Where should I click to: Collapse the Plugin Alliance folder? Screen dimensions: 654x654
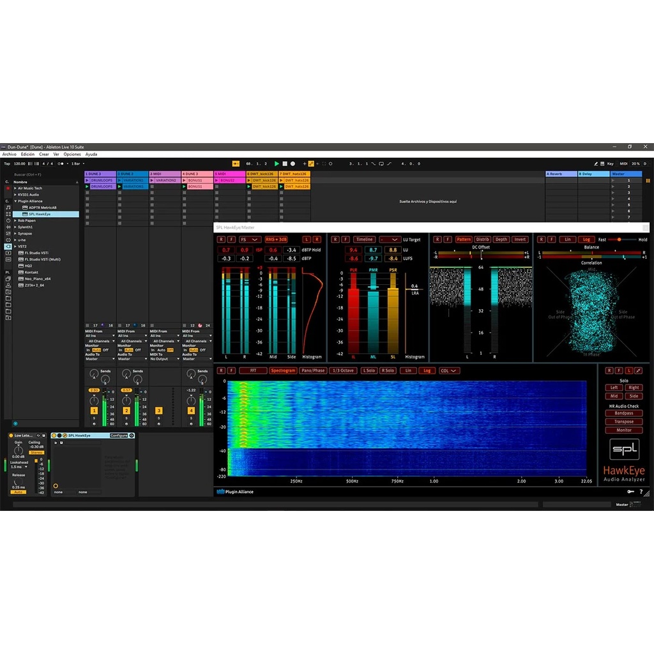[15, 201]
